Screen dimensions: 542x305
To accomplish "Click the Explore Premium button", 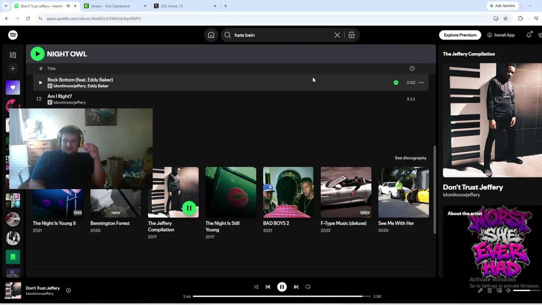I will coord(460,35).
